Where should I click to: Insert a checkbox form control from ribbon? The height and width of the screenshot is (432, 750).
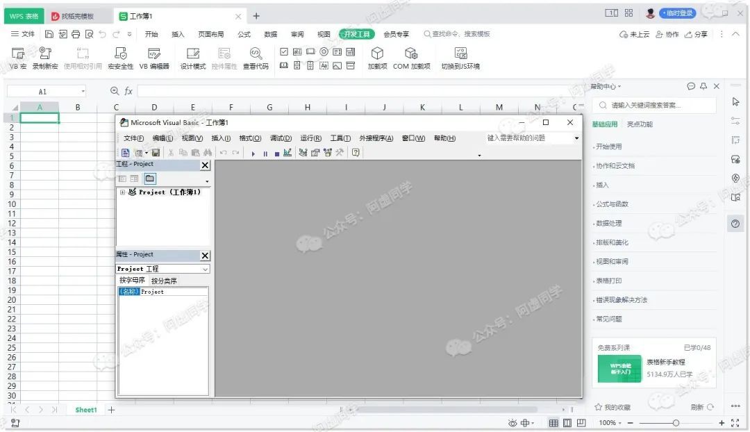[x=283, y=51]
